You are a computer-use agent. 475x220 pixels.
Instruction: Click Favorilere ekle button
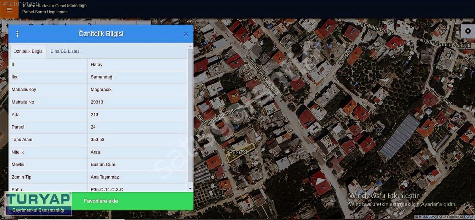coord(101,201)
